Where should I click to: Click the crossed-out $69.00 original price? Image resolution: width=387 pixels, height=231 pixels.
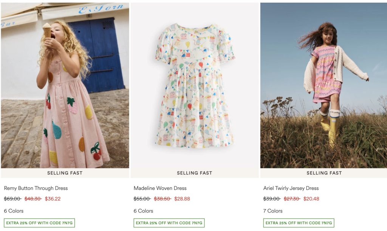(12, 199)
